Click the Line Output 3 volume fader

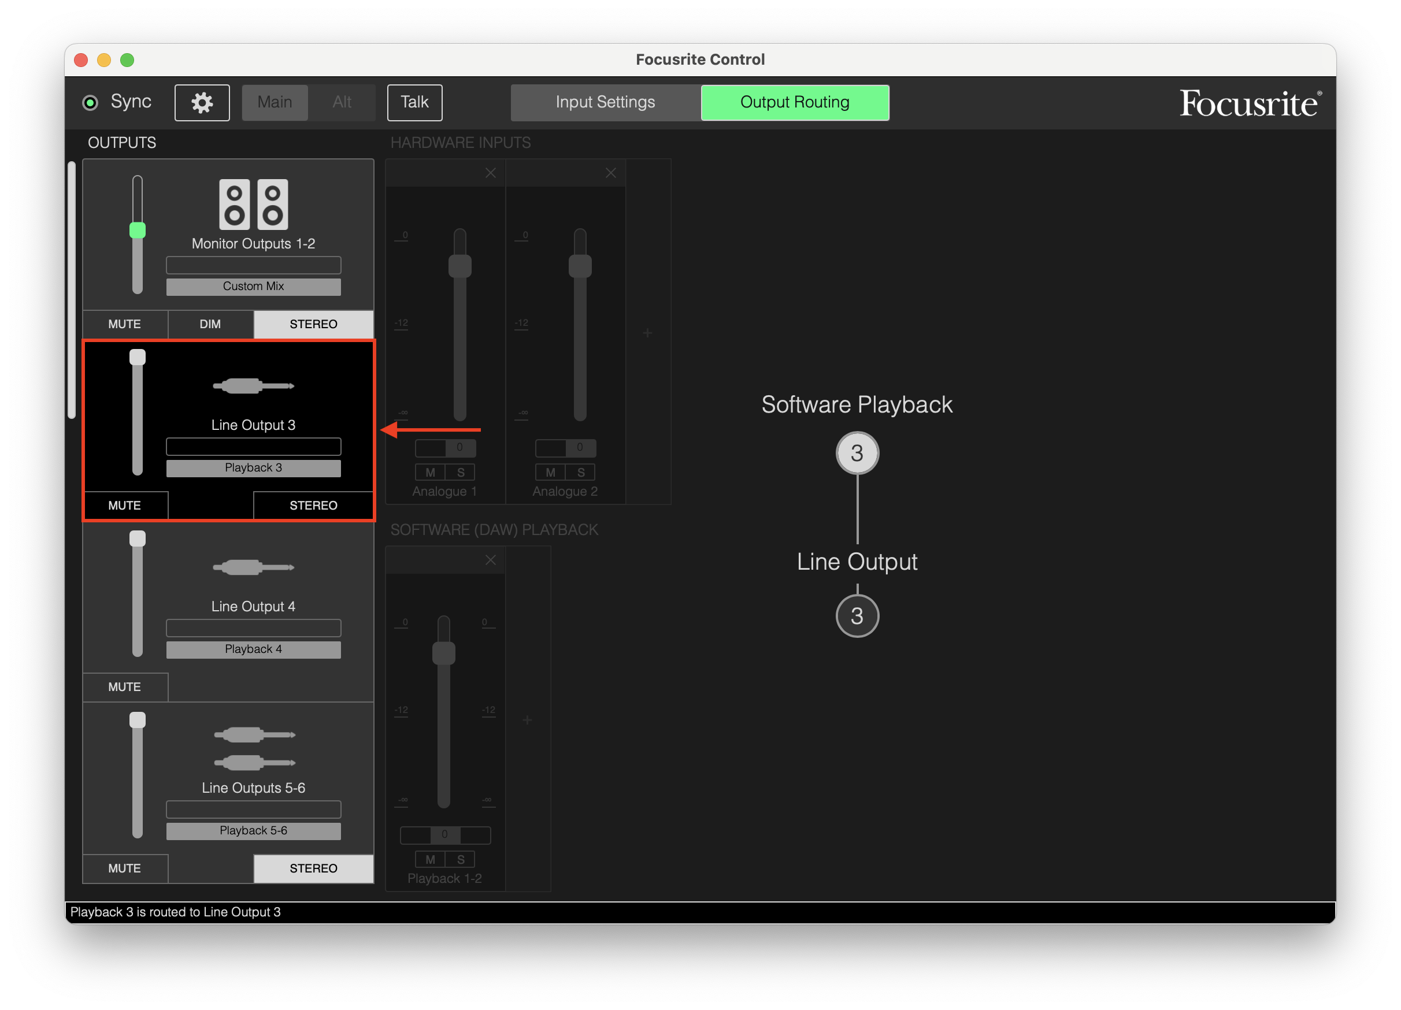(x=137, y=358)
